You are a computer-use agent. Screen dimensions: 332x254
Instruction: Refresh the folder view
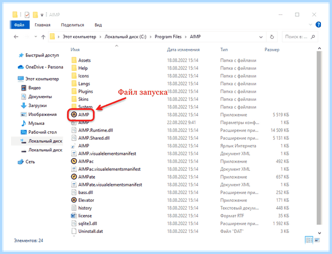[x=272, y=37]
